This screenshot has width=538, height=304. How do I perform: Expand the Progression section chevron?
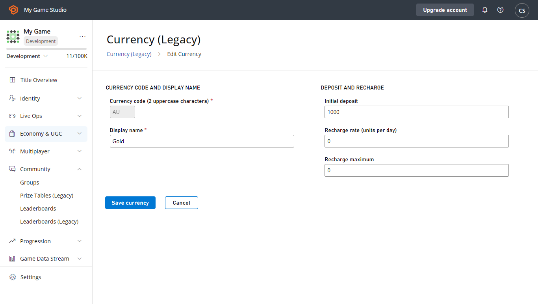(80, 241)
